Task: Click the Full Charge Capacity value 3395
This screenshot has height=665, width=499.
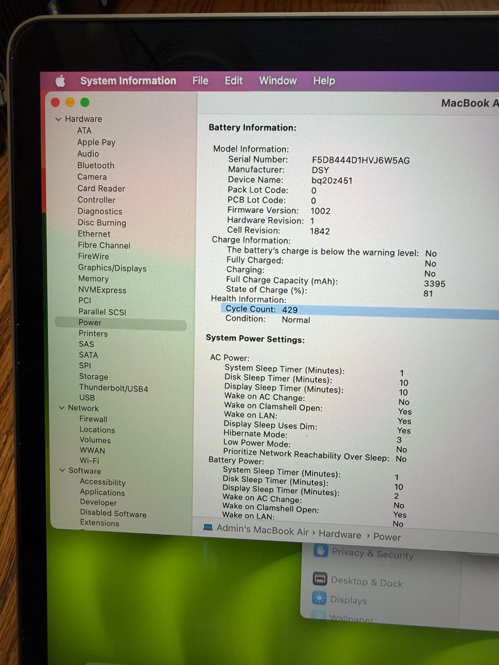Action: tap(434, 284)
